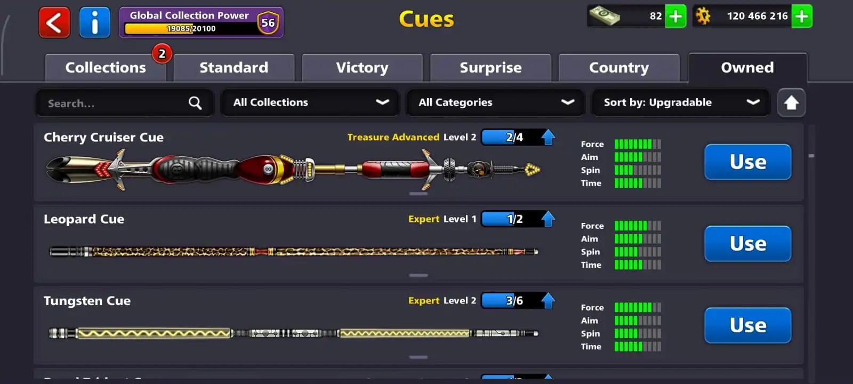The image size is (853, 384).
Task: Use the Leopard Cue
Action: coord(747,243)
